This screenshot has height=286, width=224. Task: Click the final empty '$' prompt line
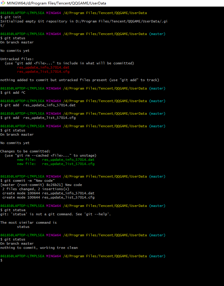coord(1,261)
